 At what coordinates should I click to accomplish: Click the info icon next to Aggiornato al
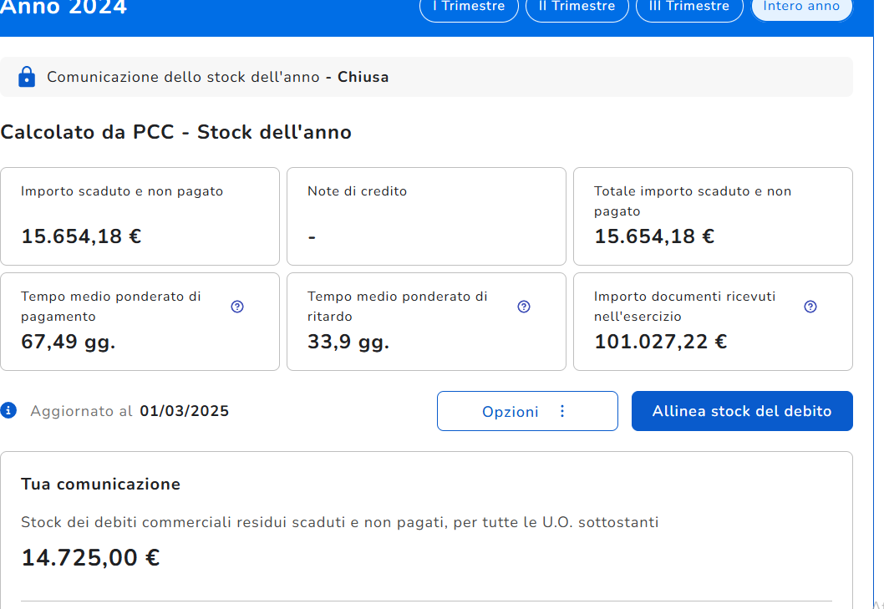(9, 410)
